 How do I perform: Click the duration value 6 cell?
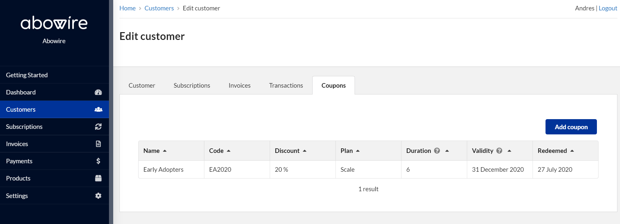(x=434, y=169)
